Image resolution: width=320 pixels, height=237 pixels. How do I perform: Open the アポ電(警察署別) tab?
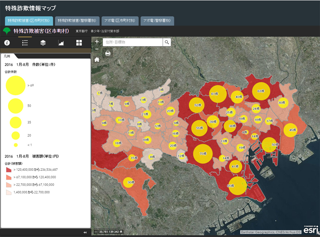157,20
